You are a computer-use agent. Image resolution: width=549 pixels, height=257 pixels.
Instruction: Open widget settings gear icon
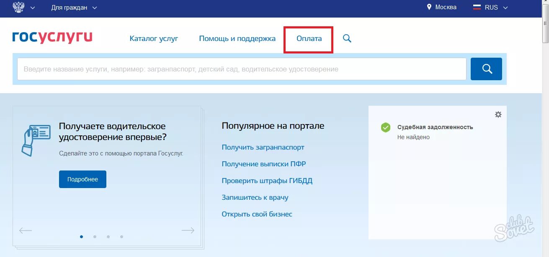[x=498, y=115]
